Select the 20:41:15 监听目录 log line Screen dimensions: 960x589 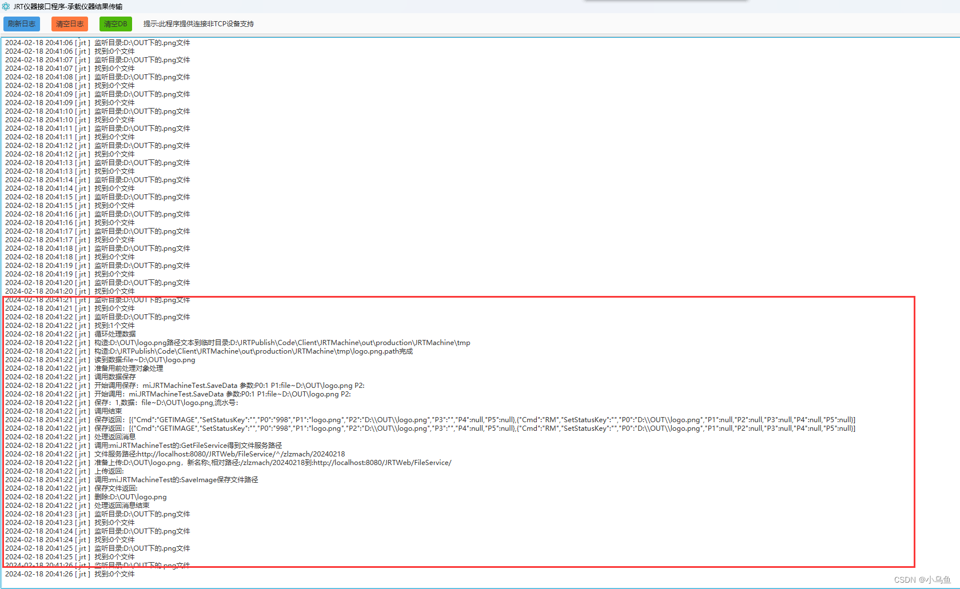coord(97,197)
